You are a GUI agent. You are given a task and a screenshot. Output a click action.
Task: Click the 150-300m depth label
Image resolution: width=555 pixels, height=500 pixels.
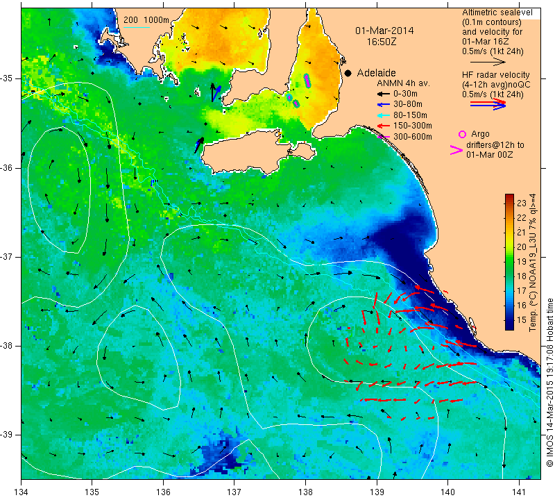413,126
